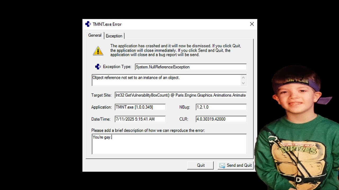Close the TMNT.exe Error dialog

[252, 24]
